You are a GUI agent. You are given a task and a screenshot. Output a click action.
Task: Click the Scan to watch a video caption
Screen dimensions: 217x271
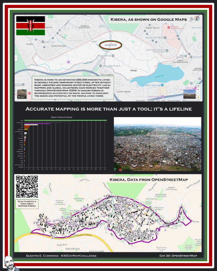click(27, 204)
